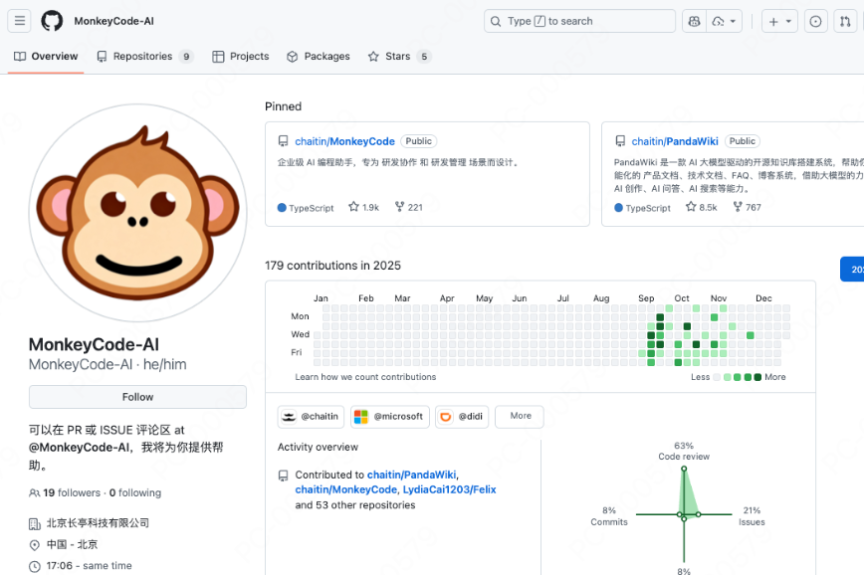Viewport: 864px width, 575px height.
Task: Open Learn how we count contributions
Action: [x=365, y=377]
